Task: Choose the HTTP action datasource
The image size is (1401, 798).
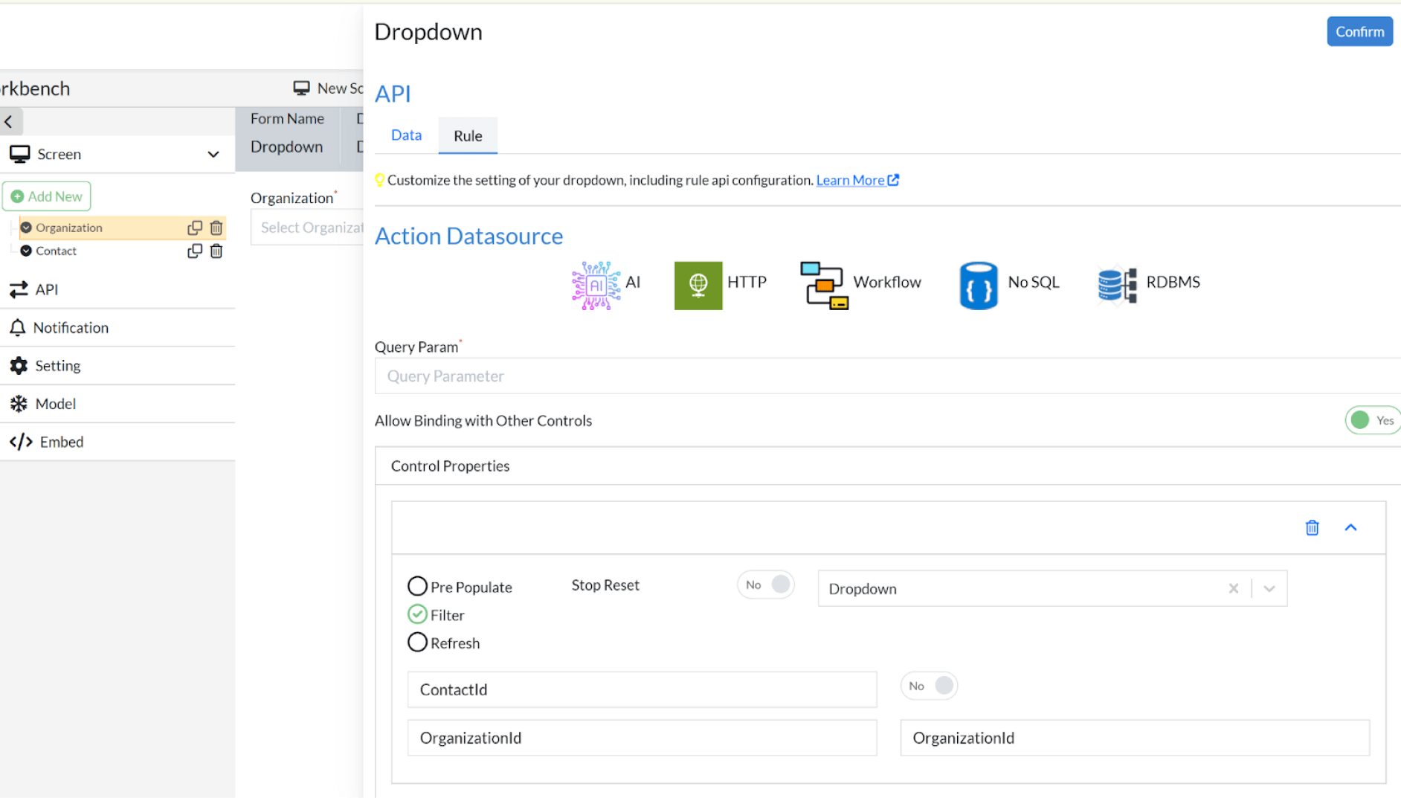Action: pyautogui.click(x=698, y=285)
